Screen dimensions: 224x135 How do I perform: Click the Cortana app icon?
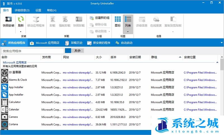pos(4,124)
